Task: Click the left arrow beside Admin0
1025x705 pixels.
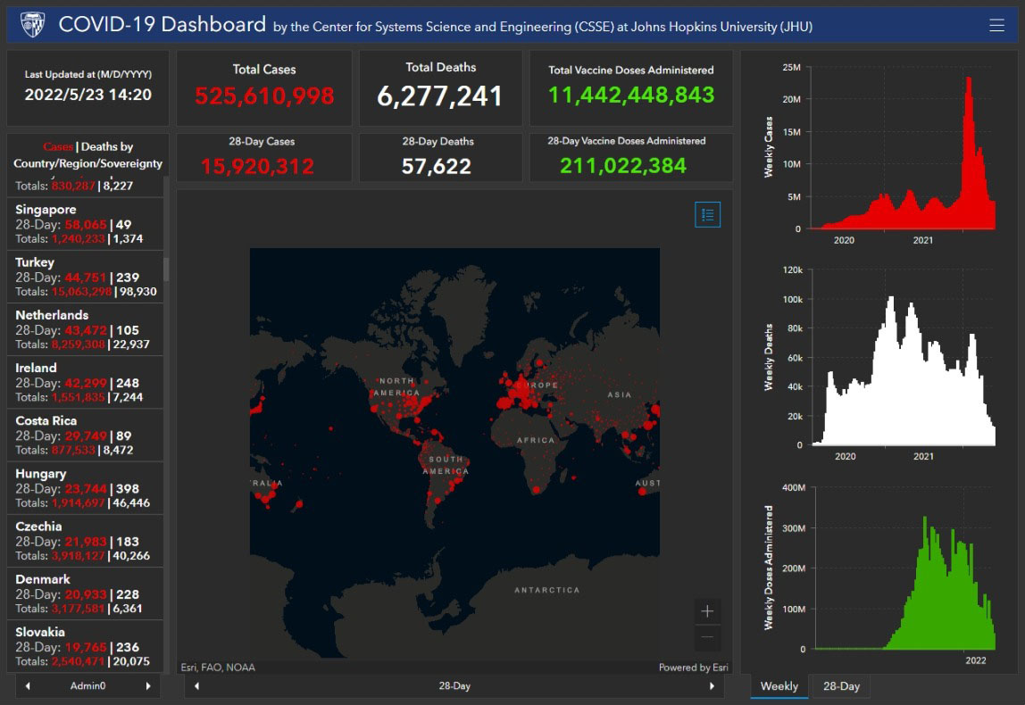Action: [28, 686]
